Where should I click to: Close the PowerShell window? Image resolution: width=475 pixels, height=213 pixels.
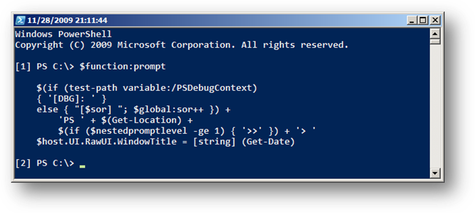click(435, 20)
